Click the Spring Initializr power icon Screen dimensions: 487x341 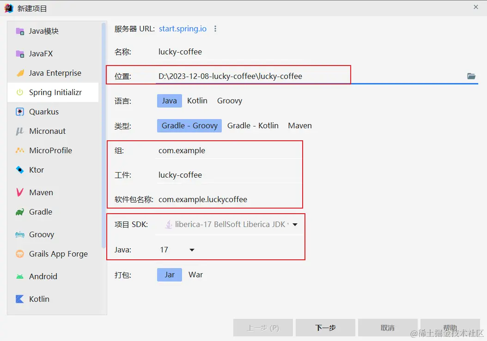20,92
